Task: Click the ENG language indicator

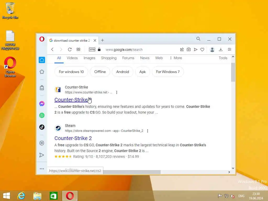Action: click(241, 196)
